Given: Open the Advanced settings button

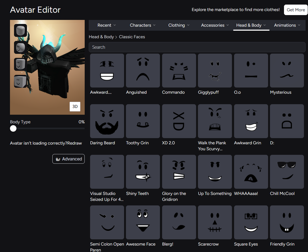Looking at the screenshot, I should click(x=68, y=159).
